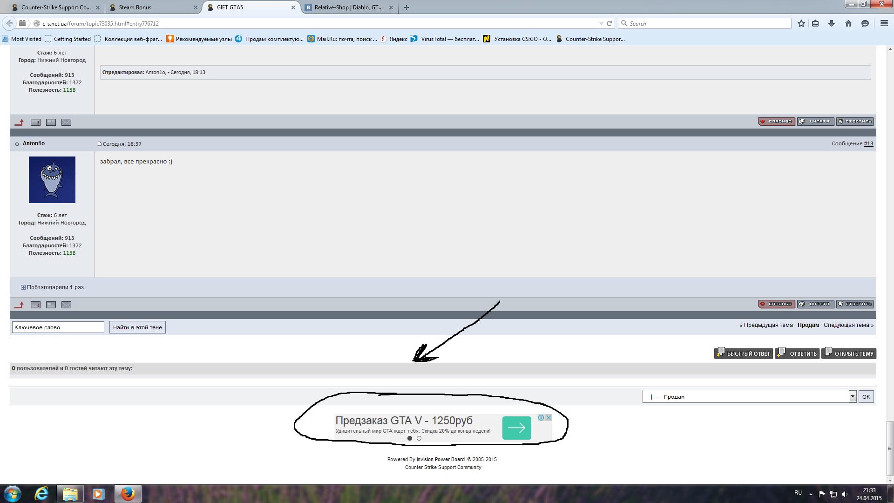This screenshot has width=894, height=503.
Task: Open the 'Getting Started' bookmark
Action: (68, 39)
